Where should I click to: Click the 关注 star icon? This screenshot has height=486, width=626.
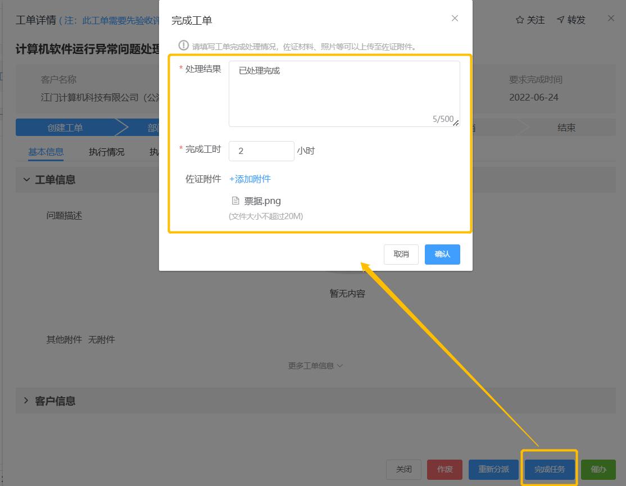(520, 20)
